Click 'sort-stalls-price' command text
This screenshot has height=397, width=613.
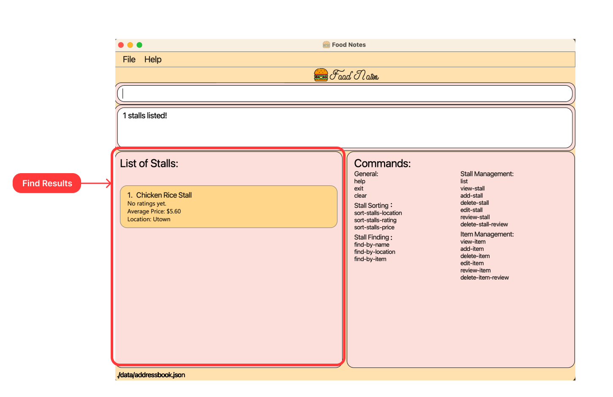pyautogui.click(x=374, y=228)
